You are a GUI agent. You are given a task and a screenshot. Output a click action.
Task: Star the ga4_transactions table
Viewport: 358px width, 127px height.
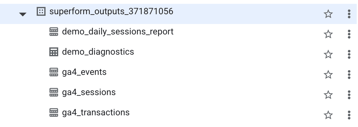(328, 115)
